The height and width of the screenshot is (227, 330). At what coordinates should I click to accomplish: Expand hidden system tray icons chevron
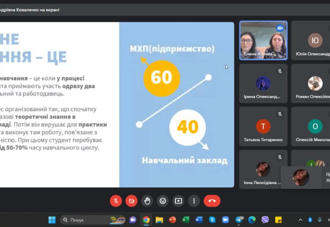[x=300, y=220]
